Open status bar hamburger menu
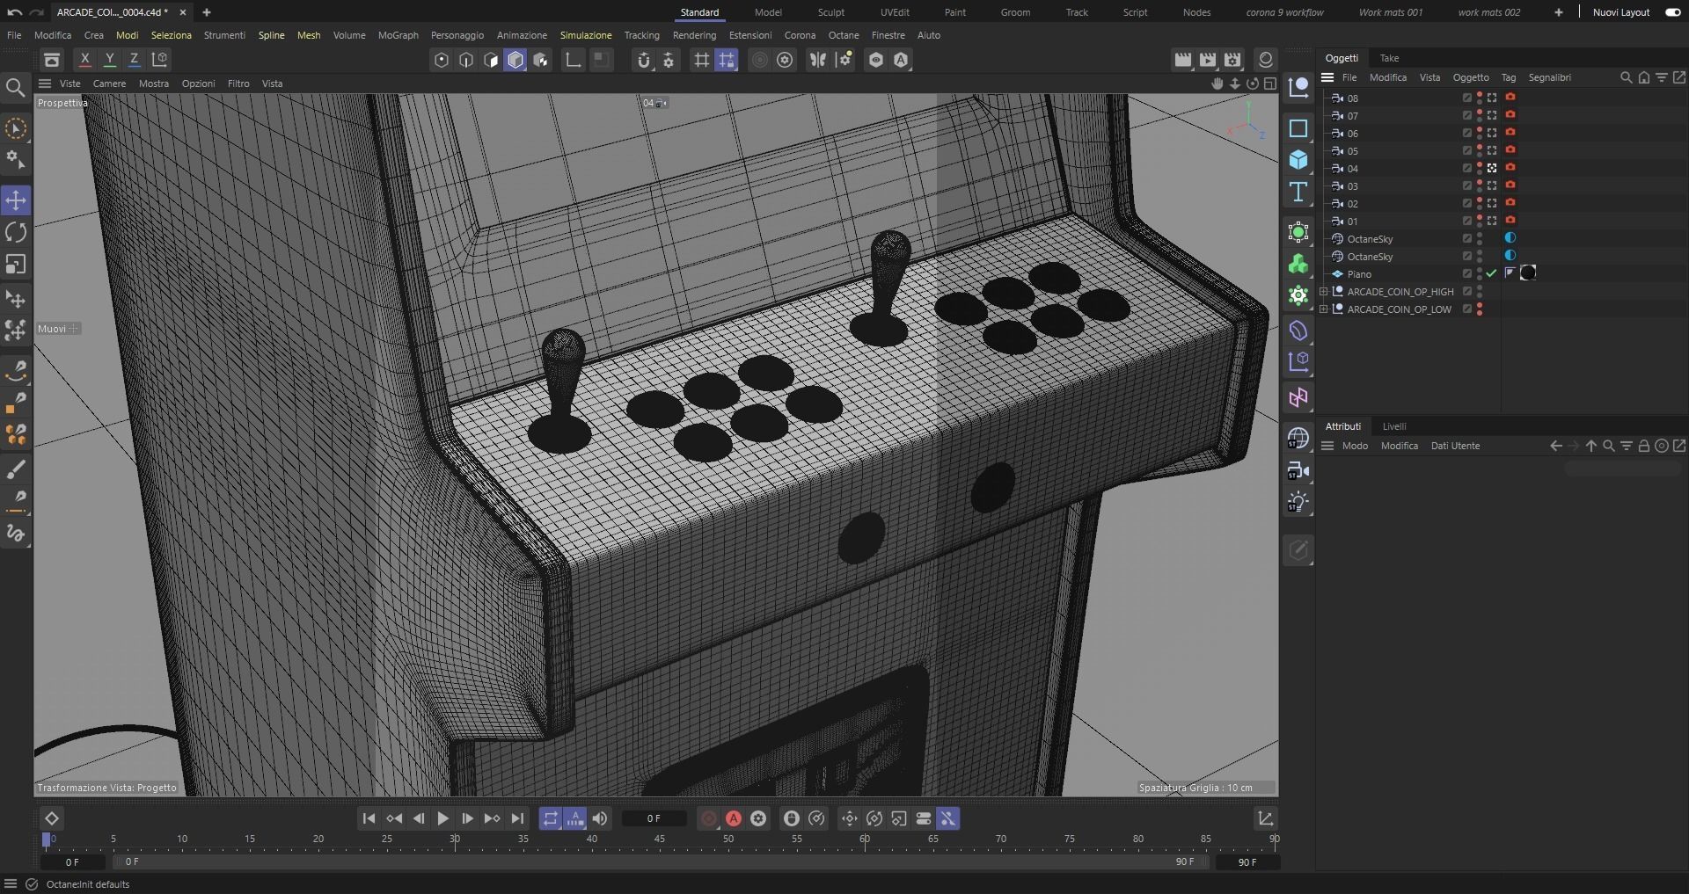This screenshot has height=894, width=1689. [11, 884]
